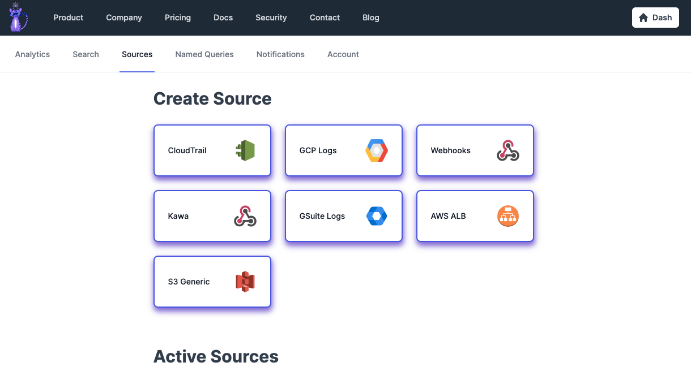Image resolution: width=691 pixels, height=384 pixels.
Task: Click the GCP Logs hexagon icon
Action: tap(377, 150)
